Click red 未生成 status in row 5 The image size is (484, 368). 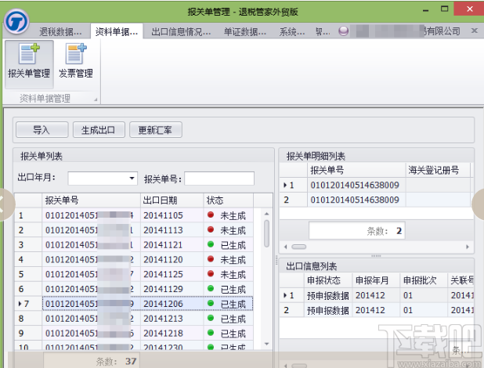[x=229, y=274]
